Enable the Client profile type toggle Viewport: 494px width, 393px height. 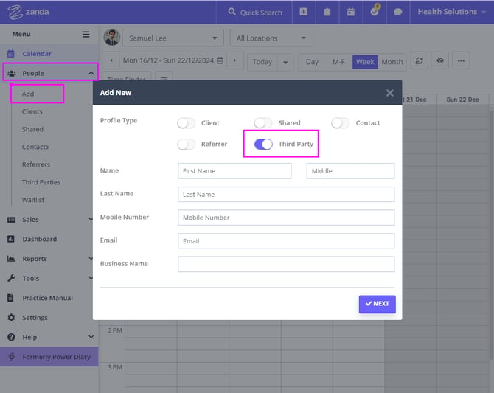tap(187, 123)
